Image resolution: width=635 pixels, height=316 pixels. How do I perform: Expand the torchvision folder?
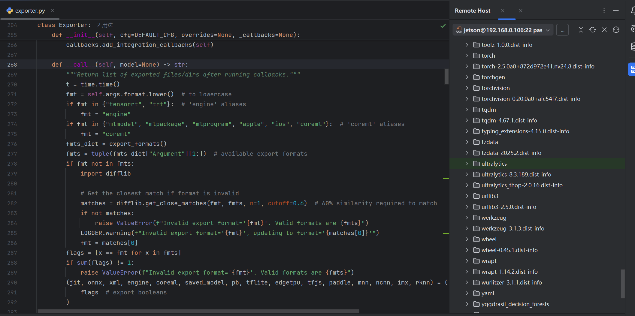click(467, 88)
